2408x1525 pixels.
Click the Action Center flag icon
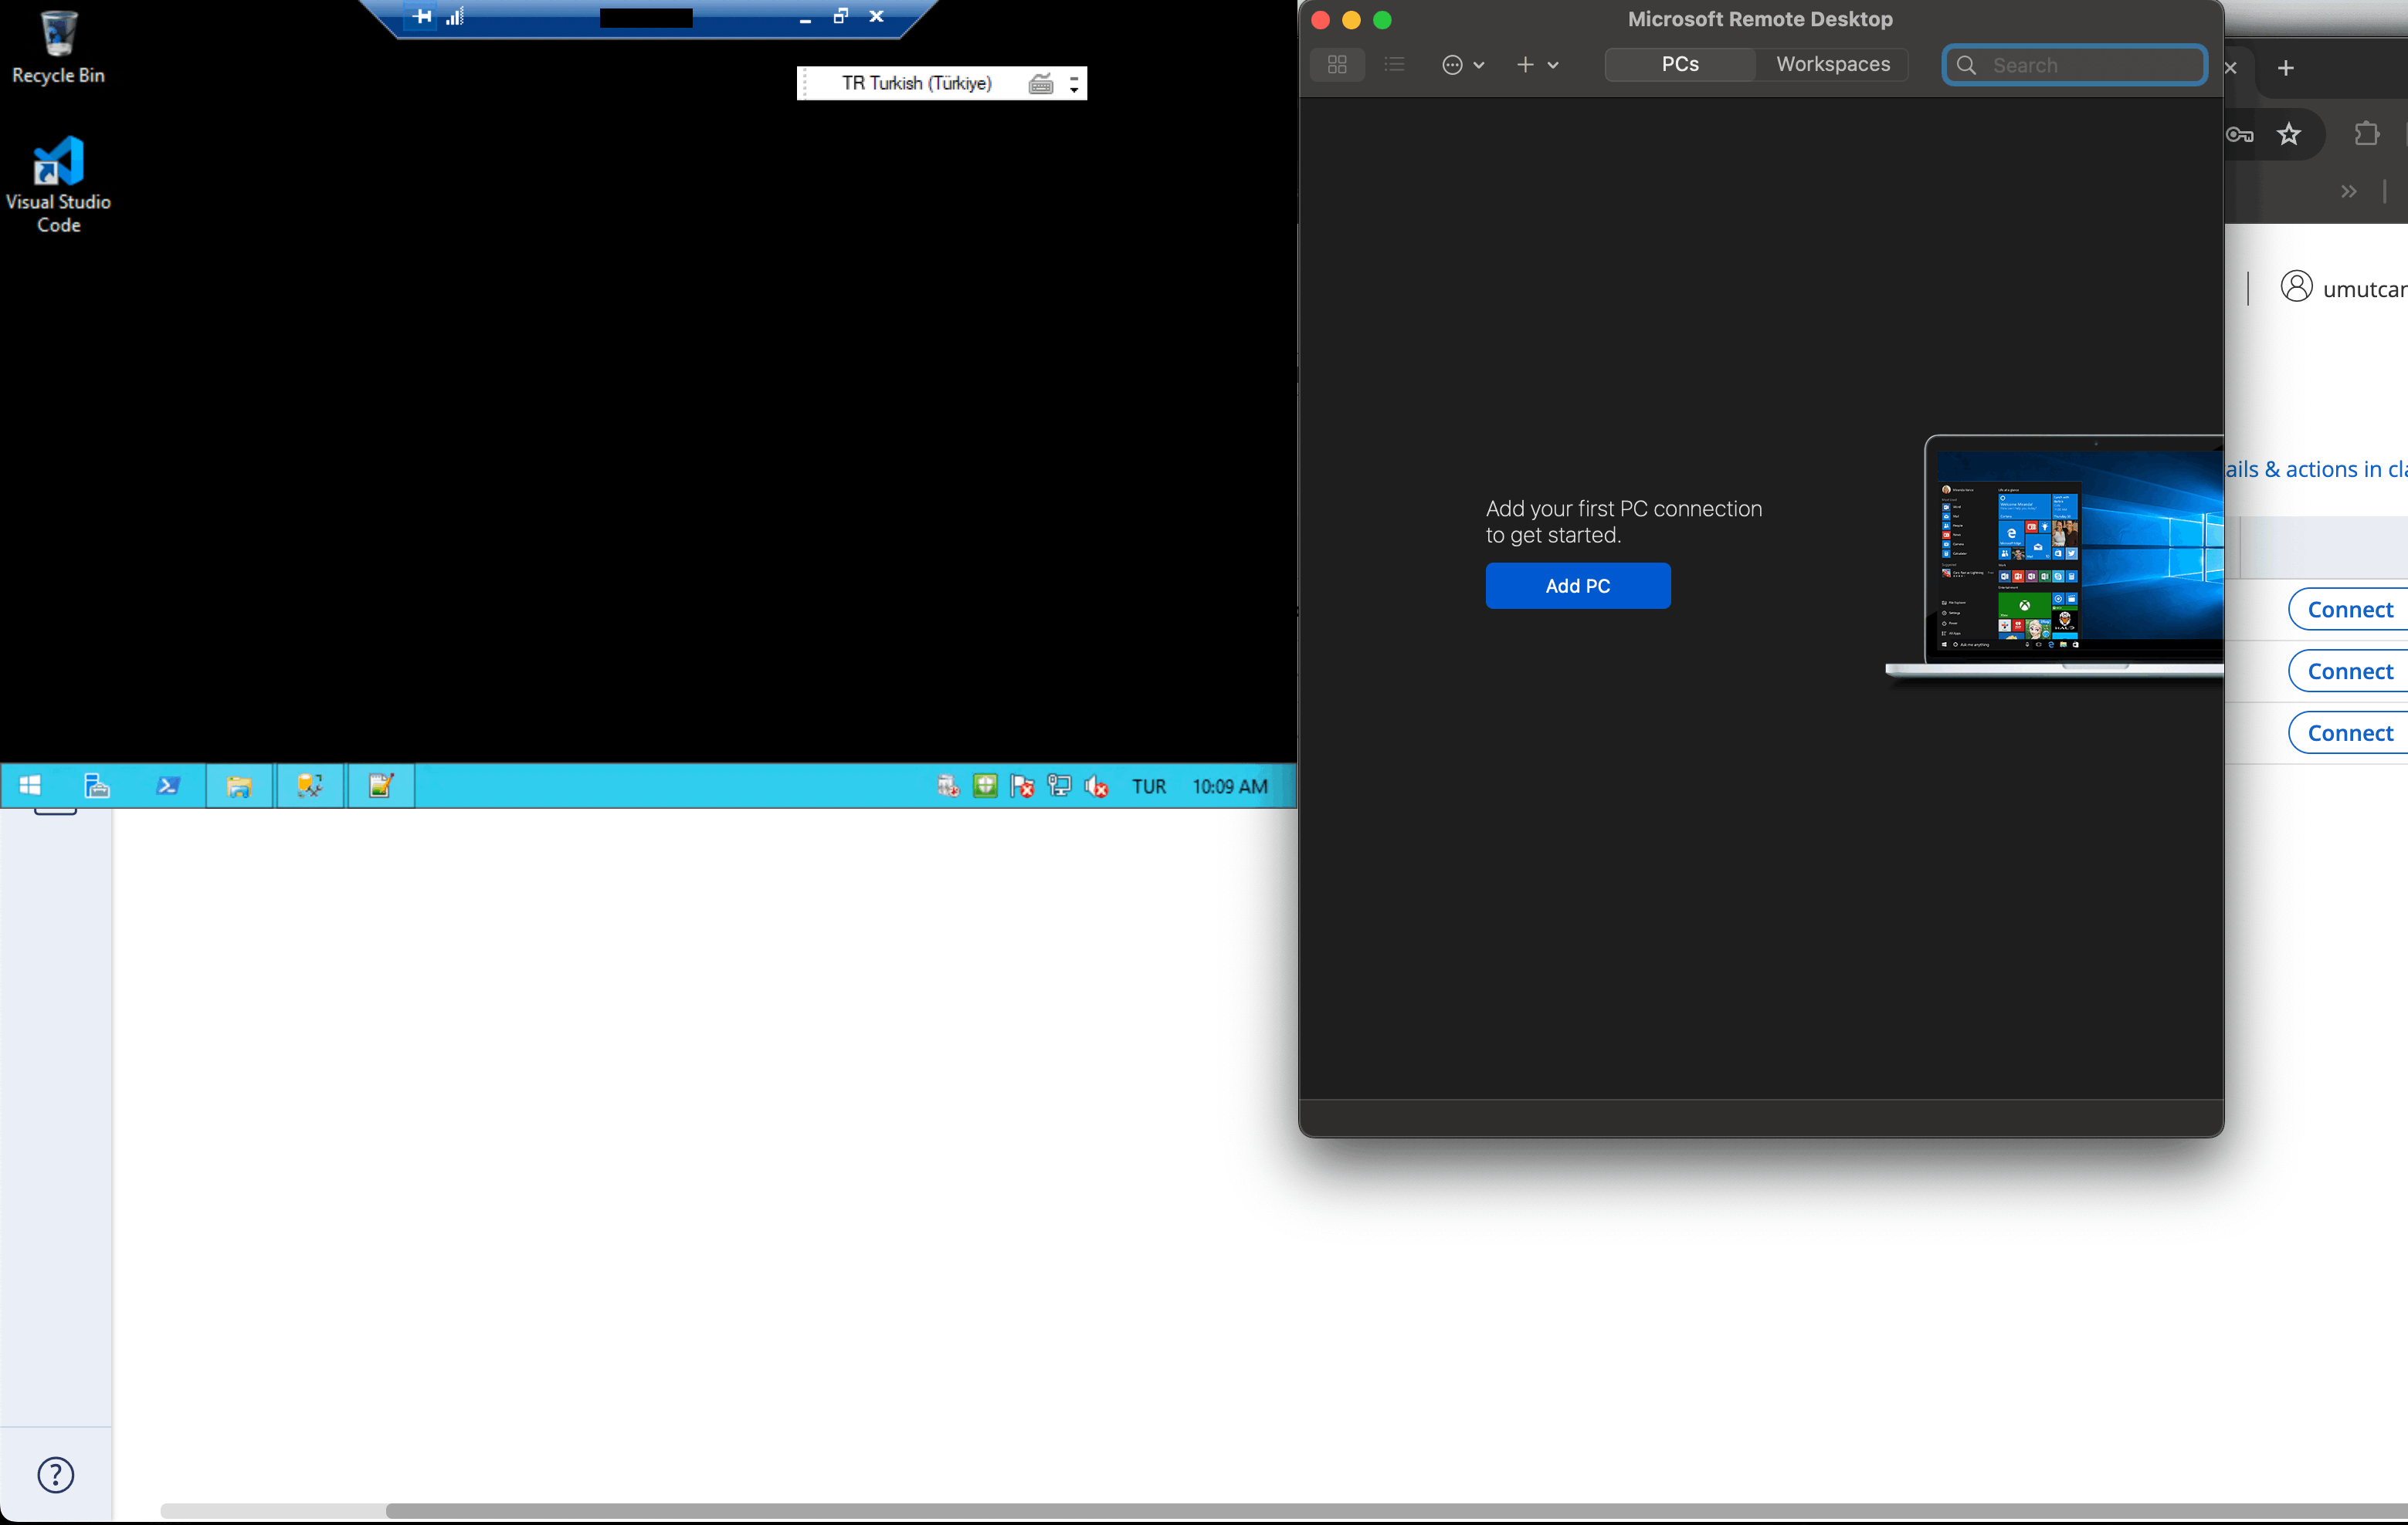1022,786
